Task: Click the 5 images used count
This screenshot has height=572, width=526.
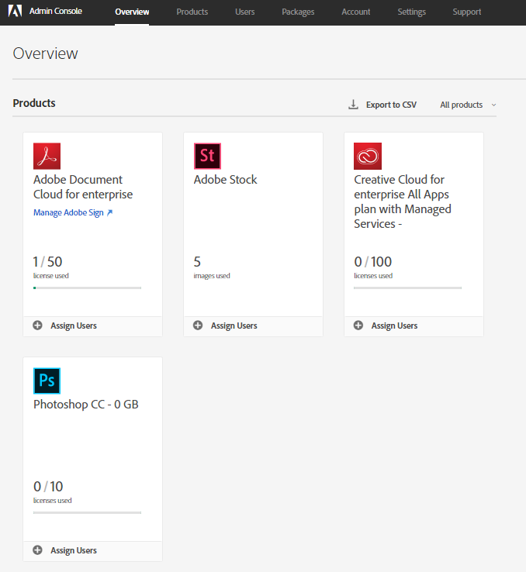Action: (x=197, y=261)
